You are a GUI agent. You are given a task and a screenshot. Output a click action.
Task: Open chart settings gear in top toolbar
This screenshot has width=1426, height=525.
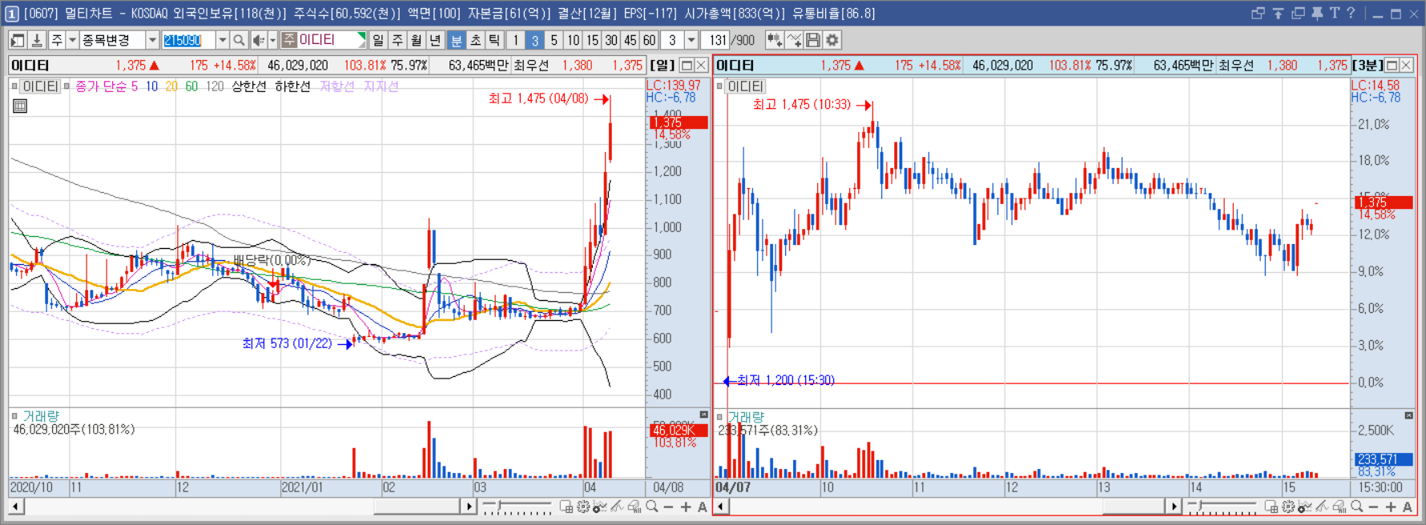coord(832,40)
